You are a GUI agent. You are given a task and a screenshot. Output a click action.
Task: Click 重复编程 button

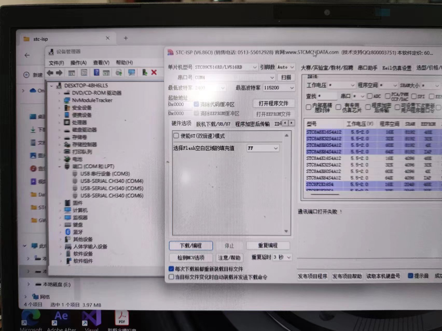point(268,245)
